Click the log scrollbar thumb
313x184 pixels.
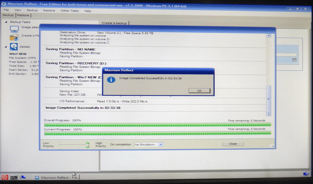pyautogui.click(x=268, y=99)
